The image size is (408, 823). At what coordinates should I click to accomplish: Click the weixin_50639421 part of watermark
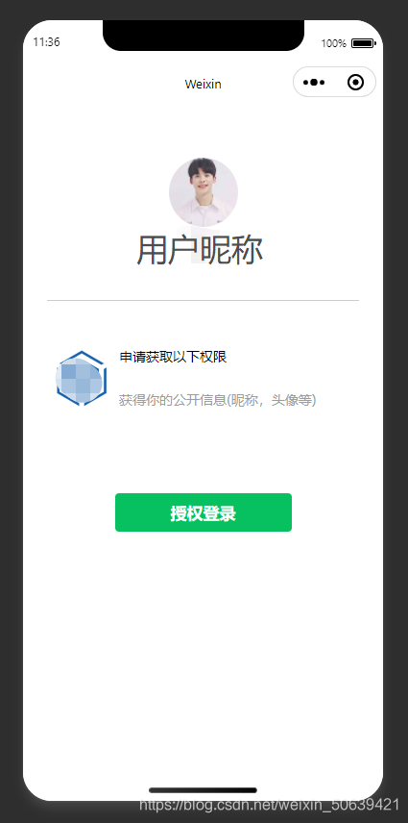340,805
